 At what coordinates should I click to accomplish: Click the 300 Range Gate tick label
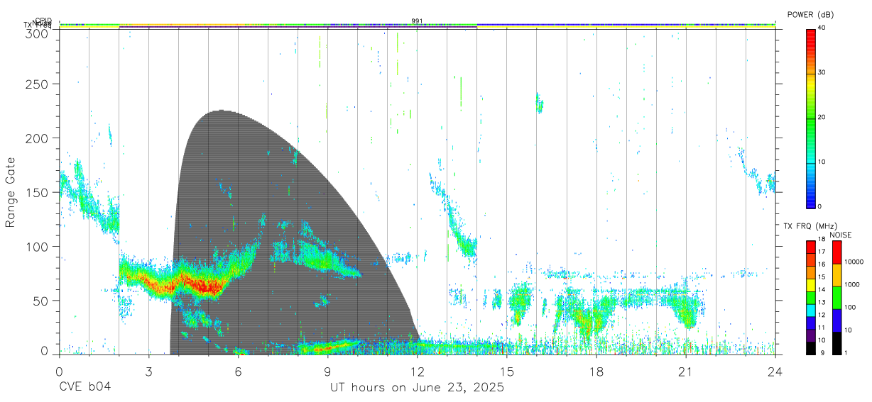coord(38,33)
